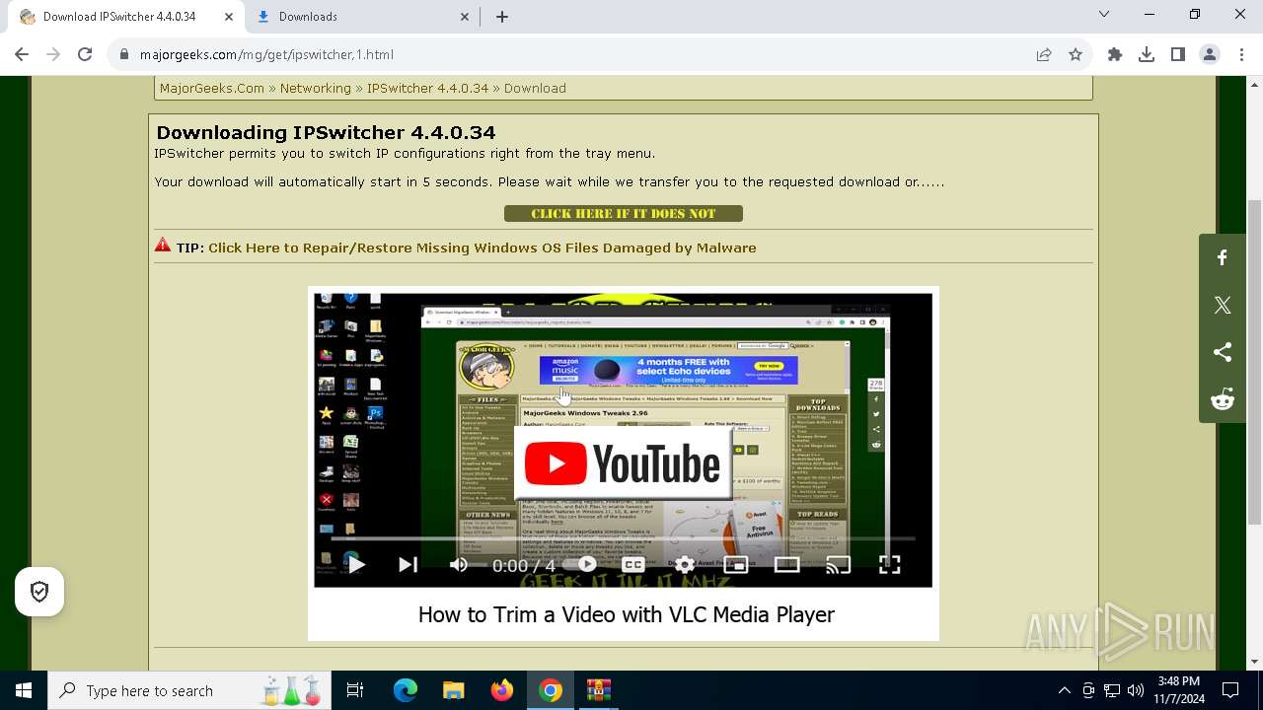
Task: Mute the video volume speaker icon
Action: click(x=459, y=564)
